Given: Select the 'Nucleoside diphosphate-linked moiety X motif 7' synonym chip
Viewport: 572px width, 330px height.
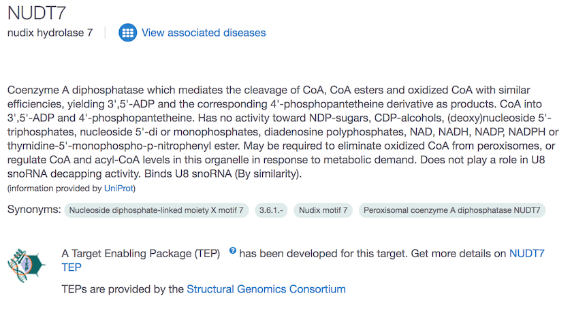Looking at the screenshot, I should [157, 210].
